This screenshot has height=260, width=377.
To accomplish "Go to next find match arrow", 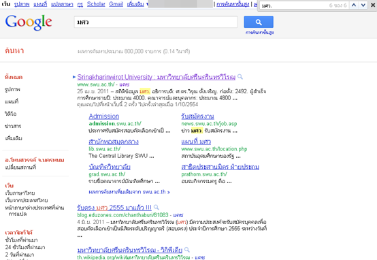I will click(x=363, y=5).
